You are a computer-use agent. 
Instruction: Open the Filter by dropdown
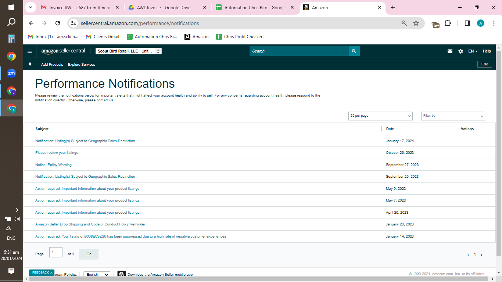coord(453,116)
